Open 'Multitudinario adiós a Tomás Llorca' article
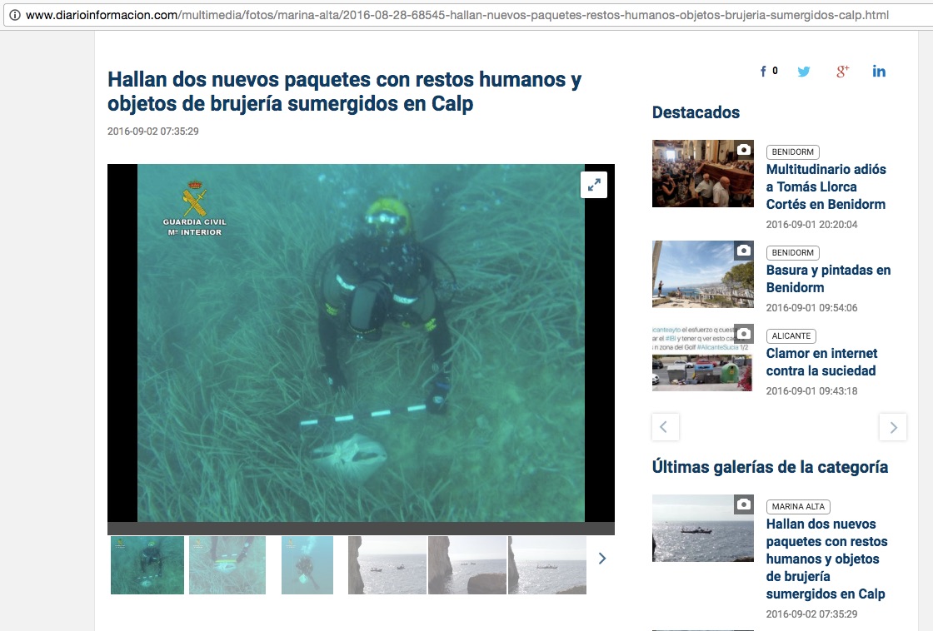 pos(826,186)
